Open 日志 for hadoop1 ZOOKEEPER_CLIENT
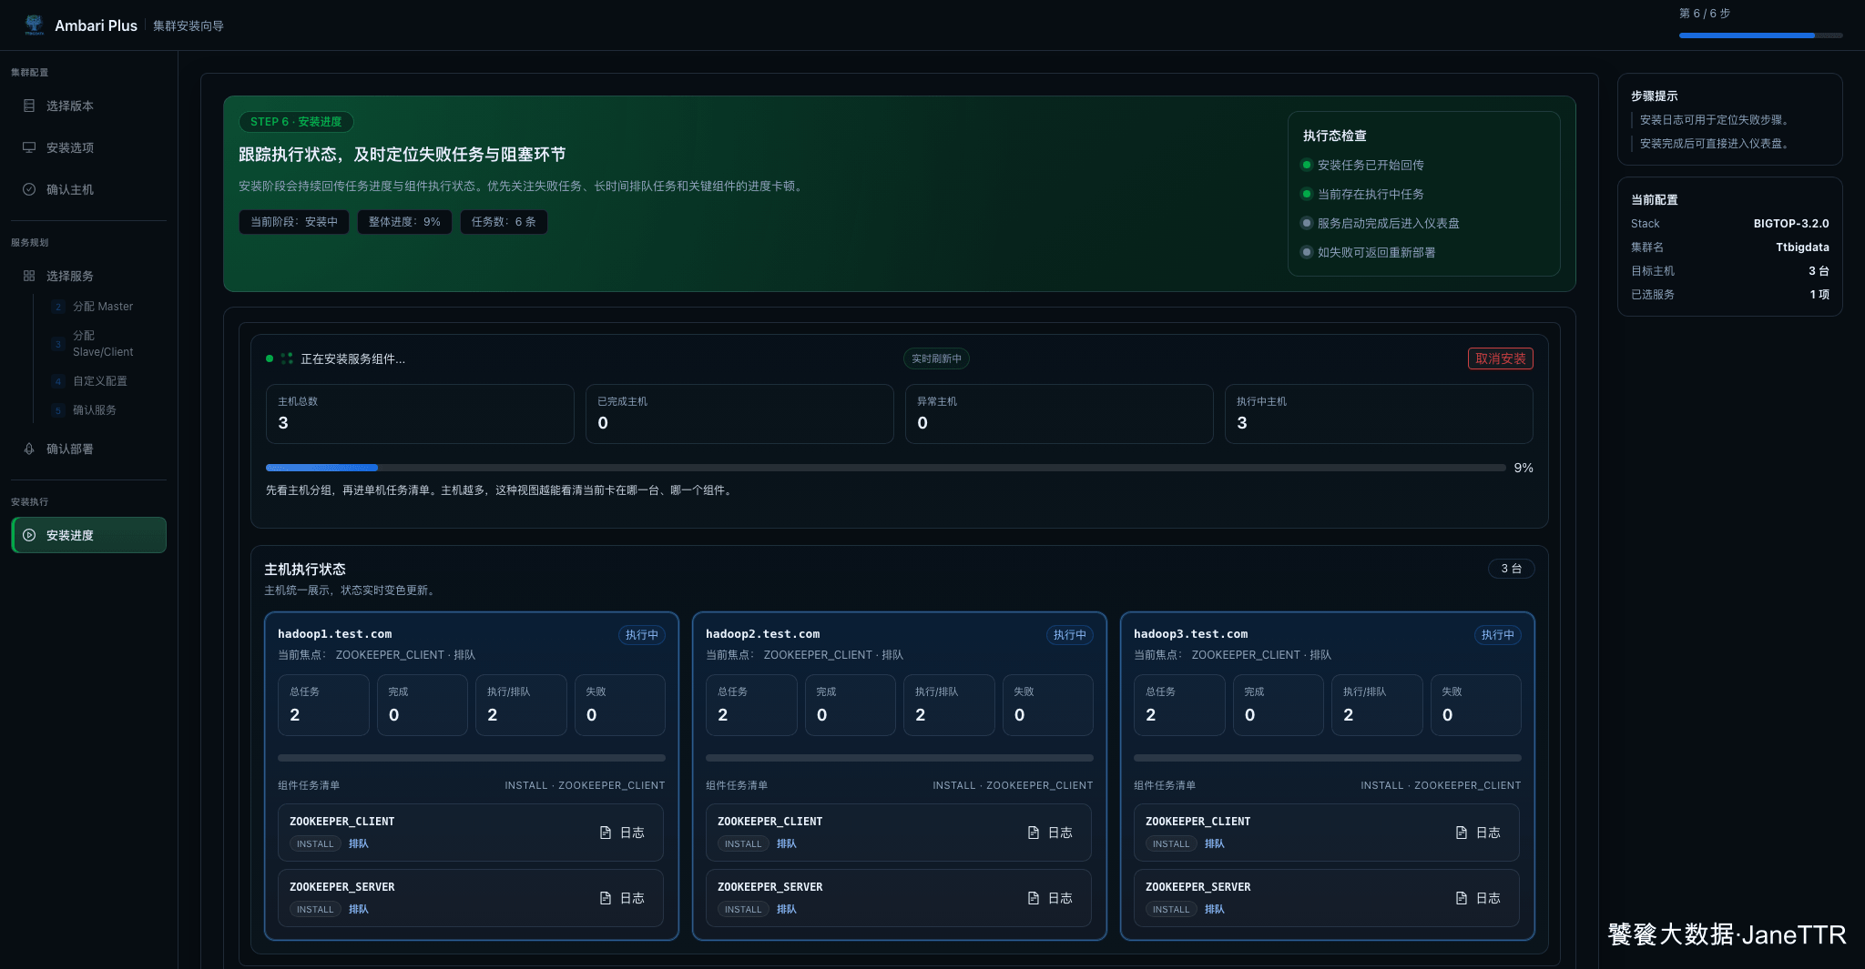The width and height of the screenshot is (1865, 969). [622, 833]
